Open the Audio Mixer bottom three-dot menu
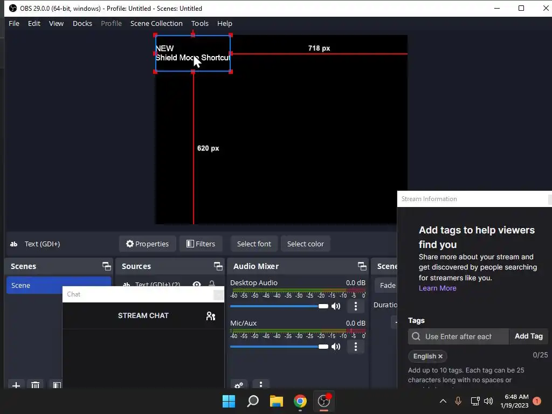The width and height of the screenshot is (552, 414). tap(260, 384)
